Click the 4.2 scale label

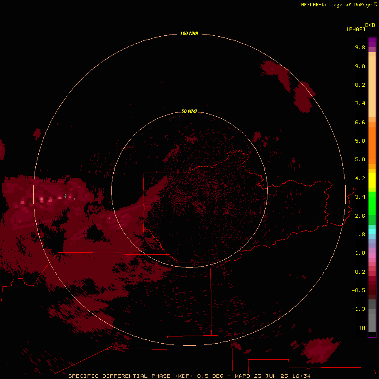360,179
